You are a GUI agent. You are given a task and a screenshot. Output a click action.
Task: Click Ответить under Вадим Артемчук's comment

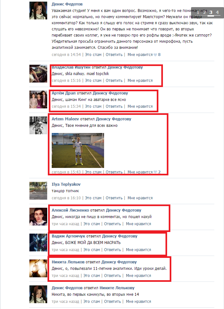click(x=112, y=250)
